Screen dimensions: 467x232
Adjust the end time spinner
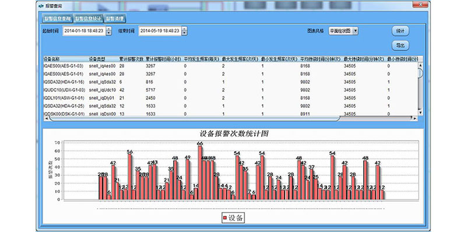[184, 31]
